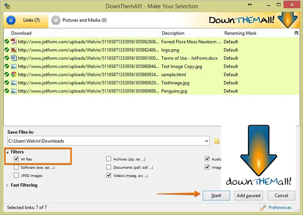This screenshot has height=215, width=303.
Task: Collapse the Filters section
Action: 8,152
